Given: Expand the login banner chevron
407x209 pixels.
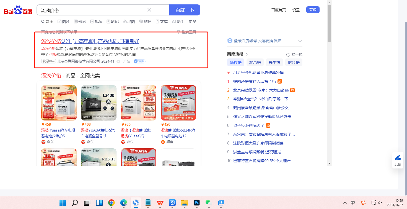Looking at the screenshot, I should click(x=300, y=41).
